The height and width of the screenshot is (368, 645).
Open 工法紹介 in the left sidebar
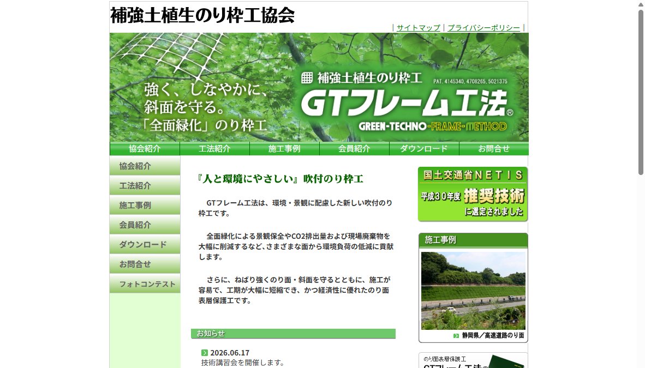click(x=145, y=185)
